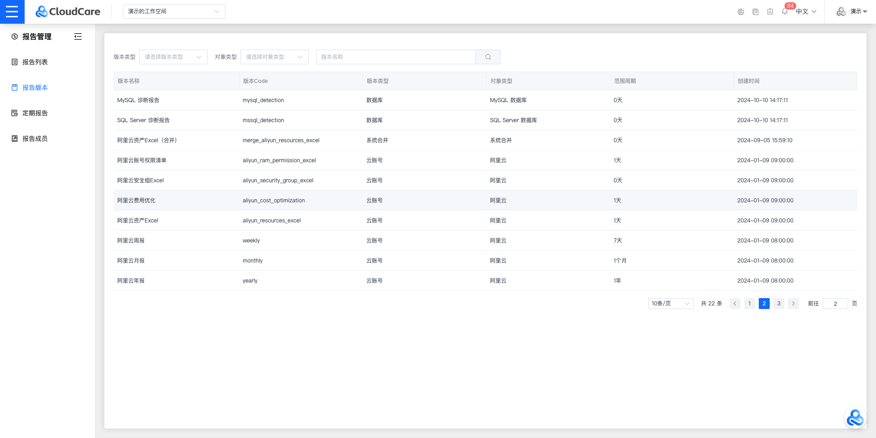
Task: Click the merge_aliyun_resources_excel code cell
Action: 281,140
